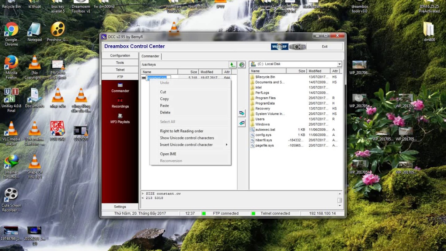This screenshot has width=446, height=251.
Task: Click the transfer-to-left arrow icon
Action: coord(242,123)
